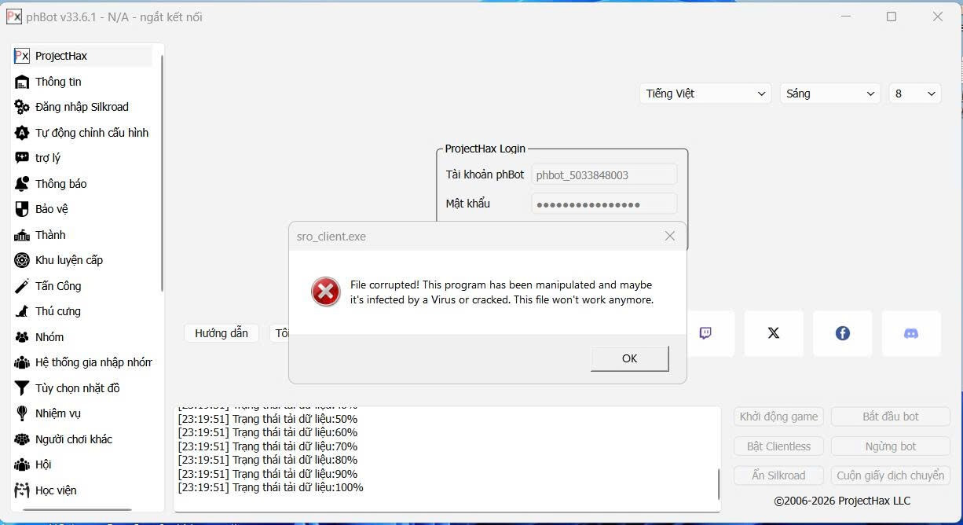Open the ProjectHax sidebar icon
Image resolution: width=963 pixels, height=525 pixels.
click(x=22, y=56)
